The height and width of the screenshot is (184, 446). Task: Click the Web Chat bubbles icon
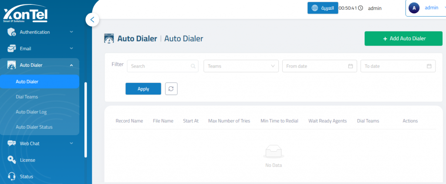(12, 143)
